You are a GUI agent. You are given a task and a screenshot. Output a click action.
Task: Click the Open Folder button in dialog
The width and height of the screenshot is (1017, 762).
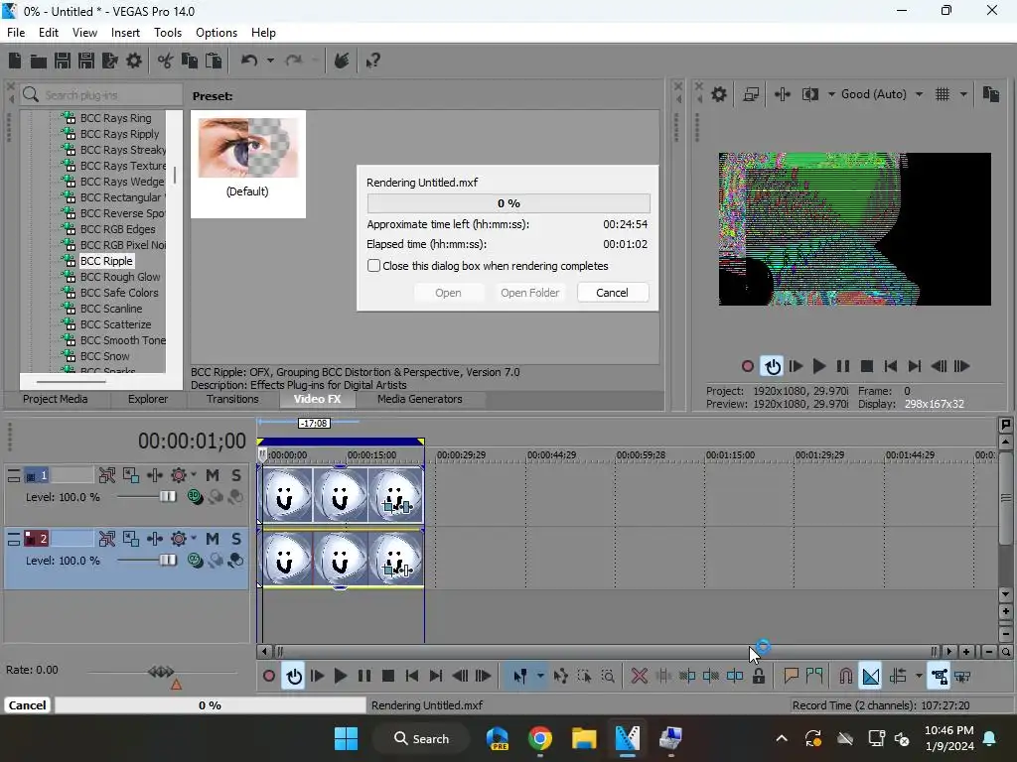[x=530, y=293]
